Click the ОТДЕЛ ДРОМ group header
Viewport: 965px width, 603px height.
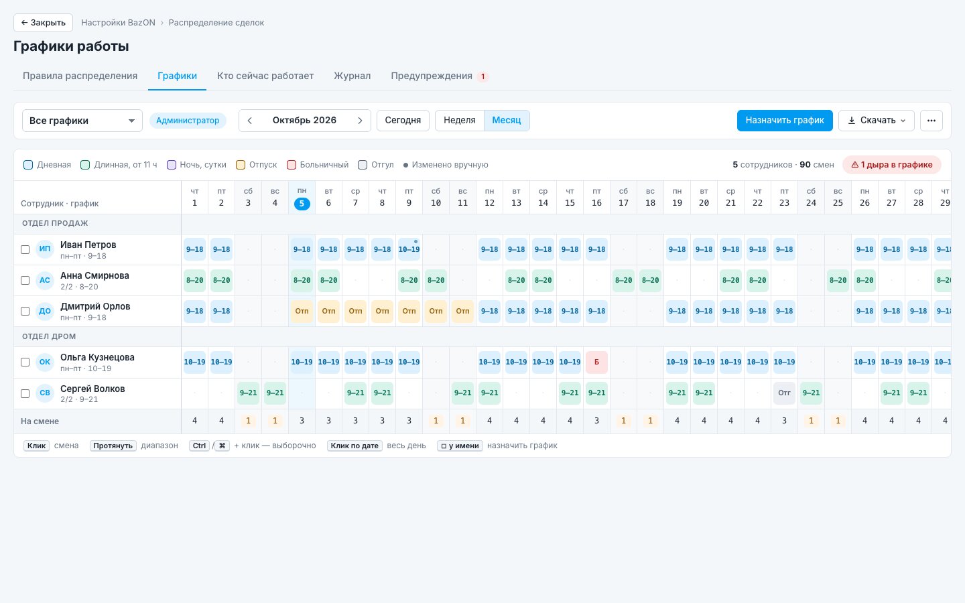pyautogui.click(x=49, y=337)
